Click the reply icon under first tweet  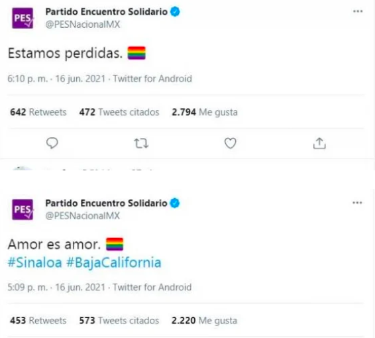pyautogui.click(x=52, y=143)
